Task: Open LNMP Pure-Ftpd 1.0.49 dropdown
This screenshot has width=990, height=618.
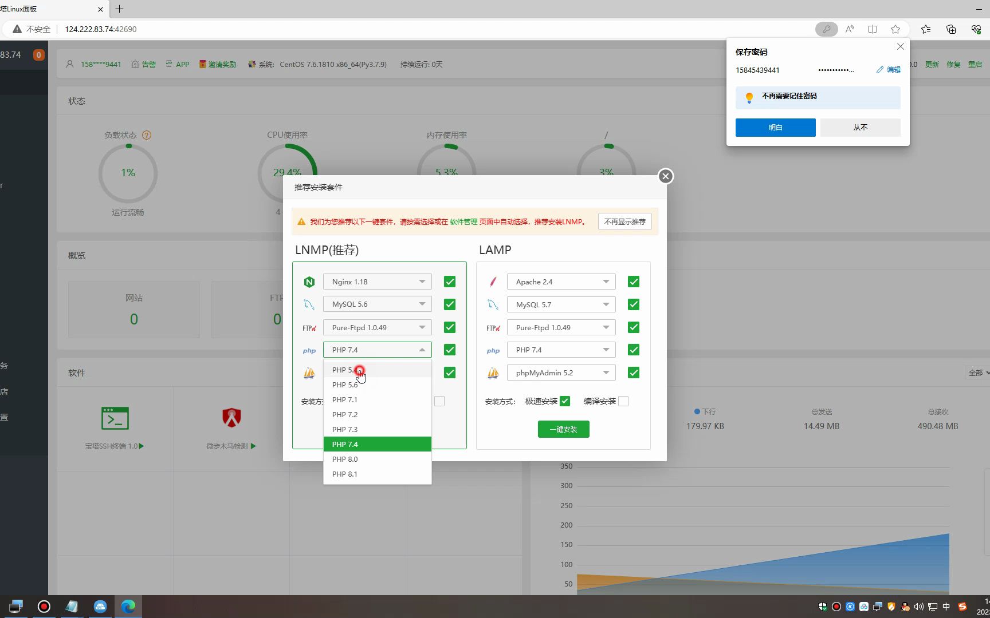Action: (377, 327)
